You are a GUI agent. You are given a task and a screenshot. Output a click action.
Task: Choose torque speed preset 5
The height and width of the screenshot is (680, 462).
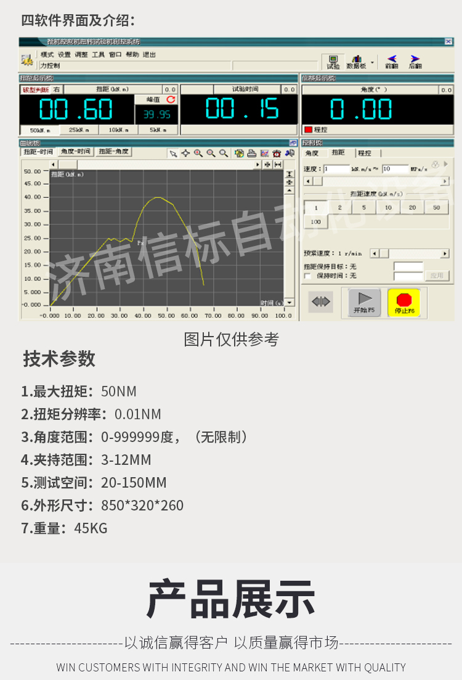point(363,208)
